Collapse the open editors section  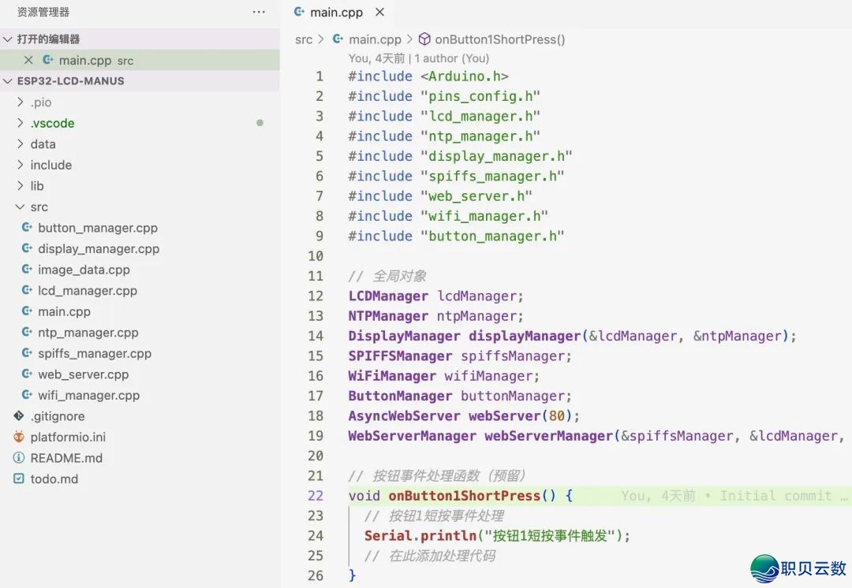(8, 39)
